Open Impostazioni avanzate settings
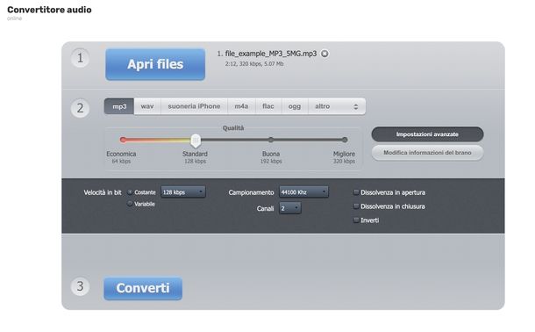 [427, 134]
